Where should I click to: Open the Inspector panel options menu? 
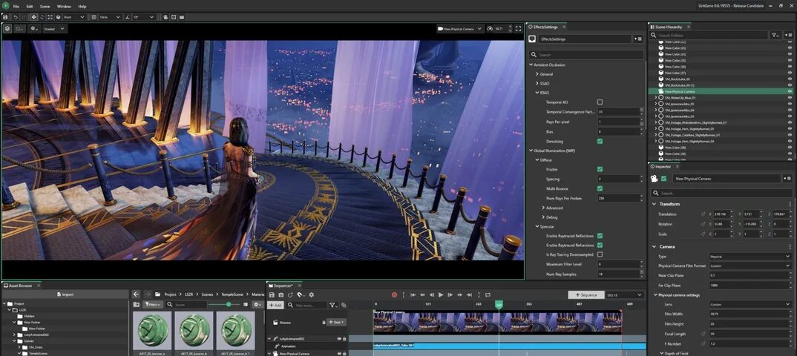point(788,179)
